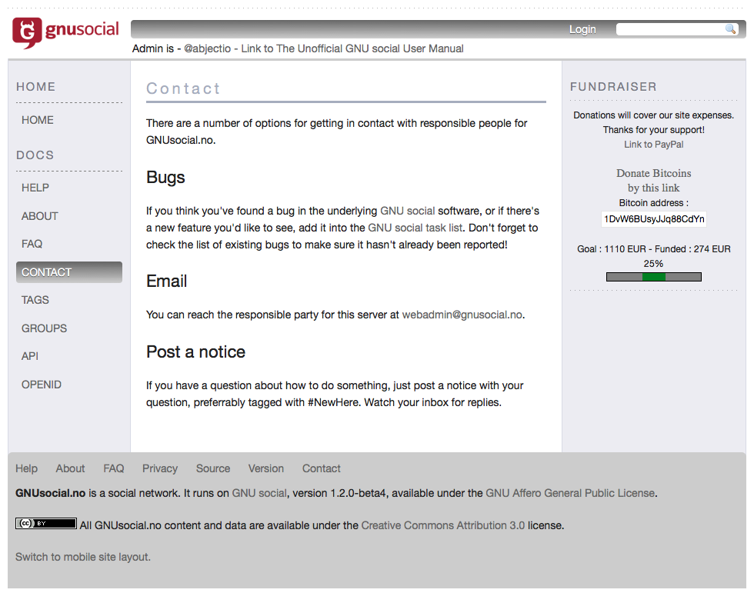
Task: Click the 25% funded label
Action: (x=653, y=263)
